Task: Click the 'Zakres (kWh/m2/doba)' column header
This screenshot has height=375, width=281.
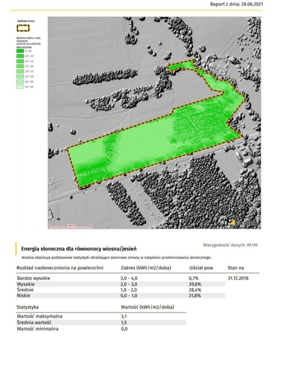Action: pyautogui.click(x=146, y=268)
